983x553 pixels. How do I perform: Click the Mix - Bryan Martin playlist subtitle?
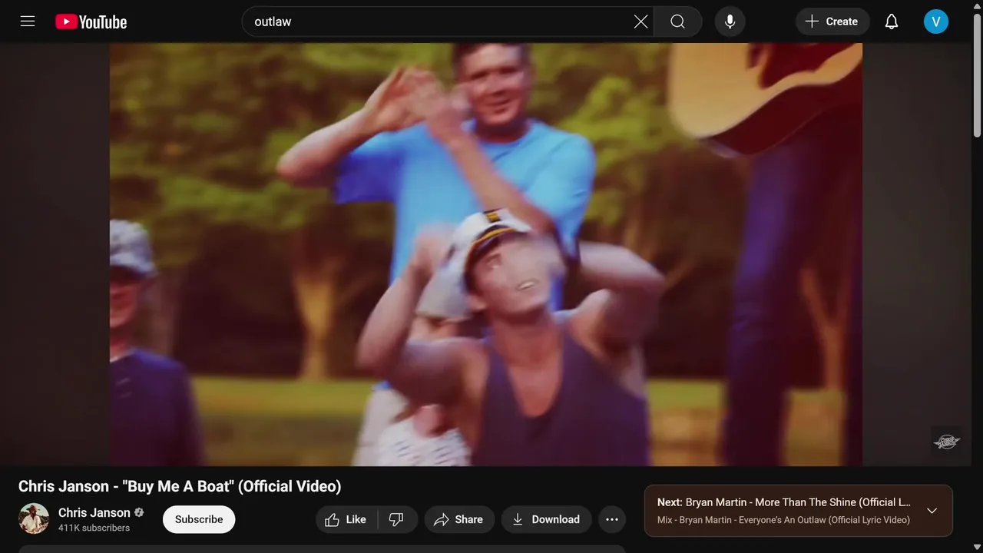click(783, 520)
